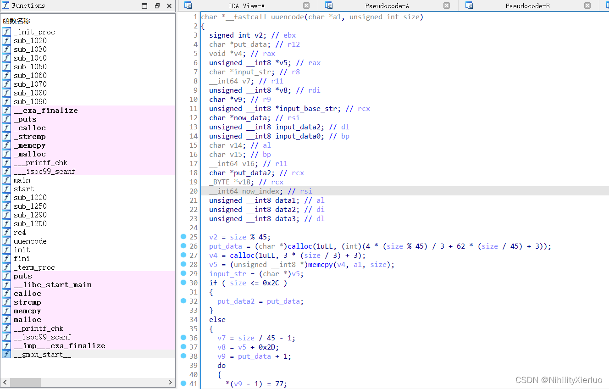
Task: Toggle breakpoint dot on line 41
Action: (183, 383)
